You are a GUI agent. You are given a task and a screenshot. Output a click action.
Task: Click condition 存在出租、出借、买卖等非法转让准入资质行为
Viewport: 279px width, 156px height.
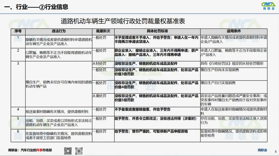(x=234, y=120)
